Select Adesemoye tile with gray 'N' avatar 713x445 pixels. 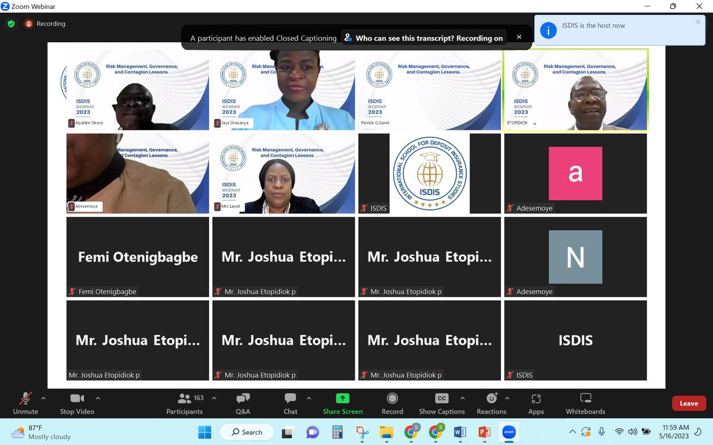[576, 257]
